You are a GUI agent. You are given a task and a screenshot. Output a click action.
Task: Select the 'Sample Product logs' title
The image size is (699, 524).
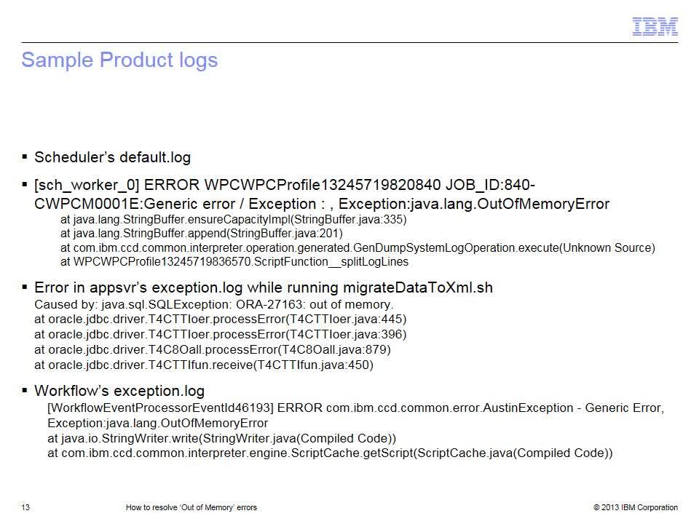coord(119,60)
